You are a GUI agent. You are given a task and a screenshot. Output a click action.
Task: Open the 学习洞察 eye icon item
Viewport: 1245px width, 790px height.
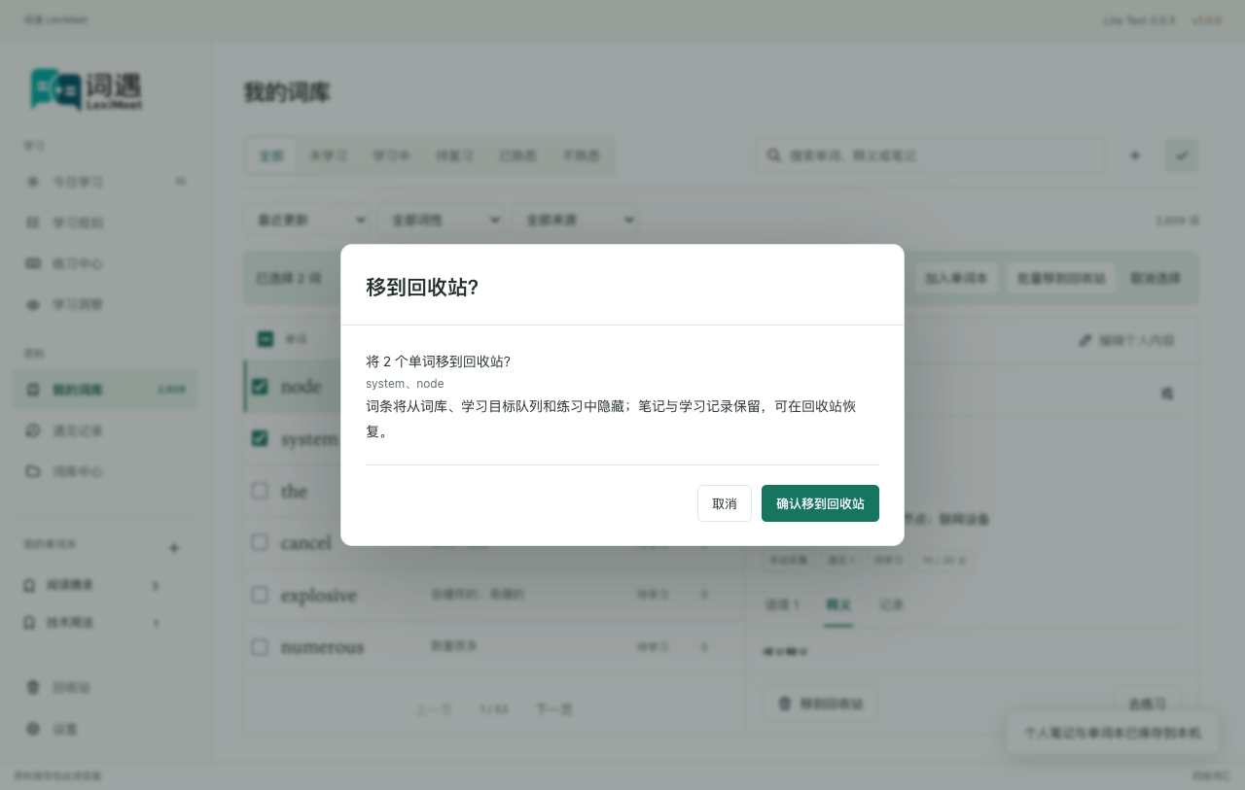pyautogui.click(x=105, y=304)
